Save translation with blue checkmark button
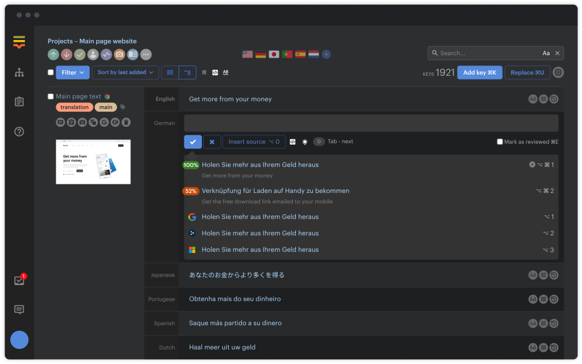The height and width of the screenshot is (364, 582). point(193,142)
